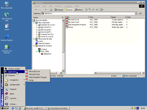Viewport: 147px width, 110px height.
Task: Switch to ftp://slan_user taskbar window
Action: click(x=35, y=108)
